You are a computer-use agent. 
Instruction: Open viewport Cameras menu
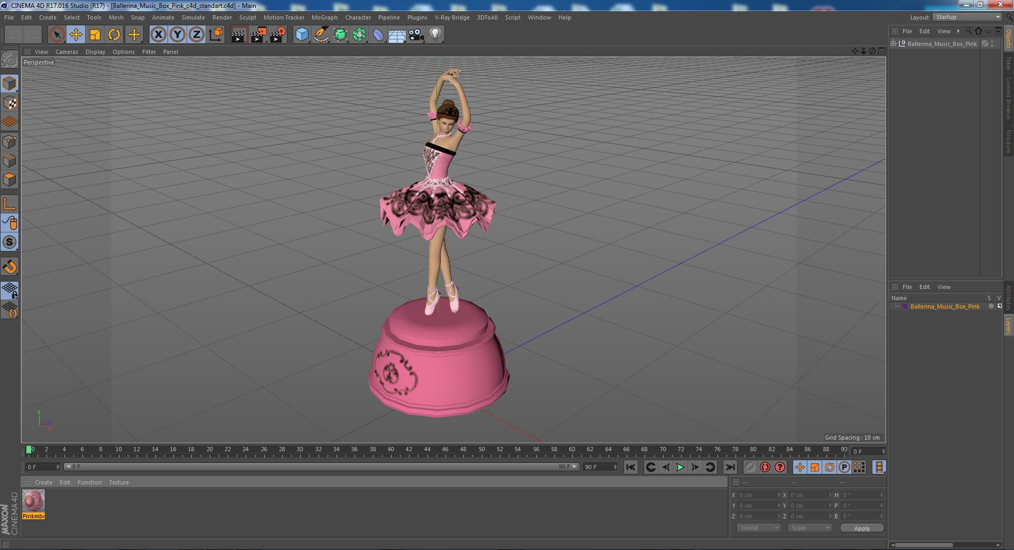pos(67,52)
